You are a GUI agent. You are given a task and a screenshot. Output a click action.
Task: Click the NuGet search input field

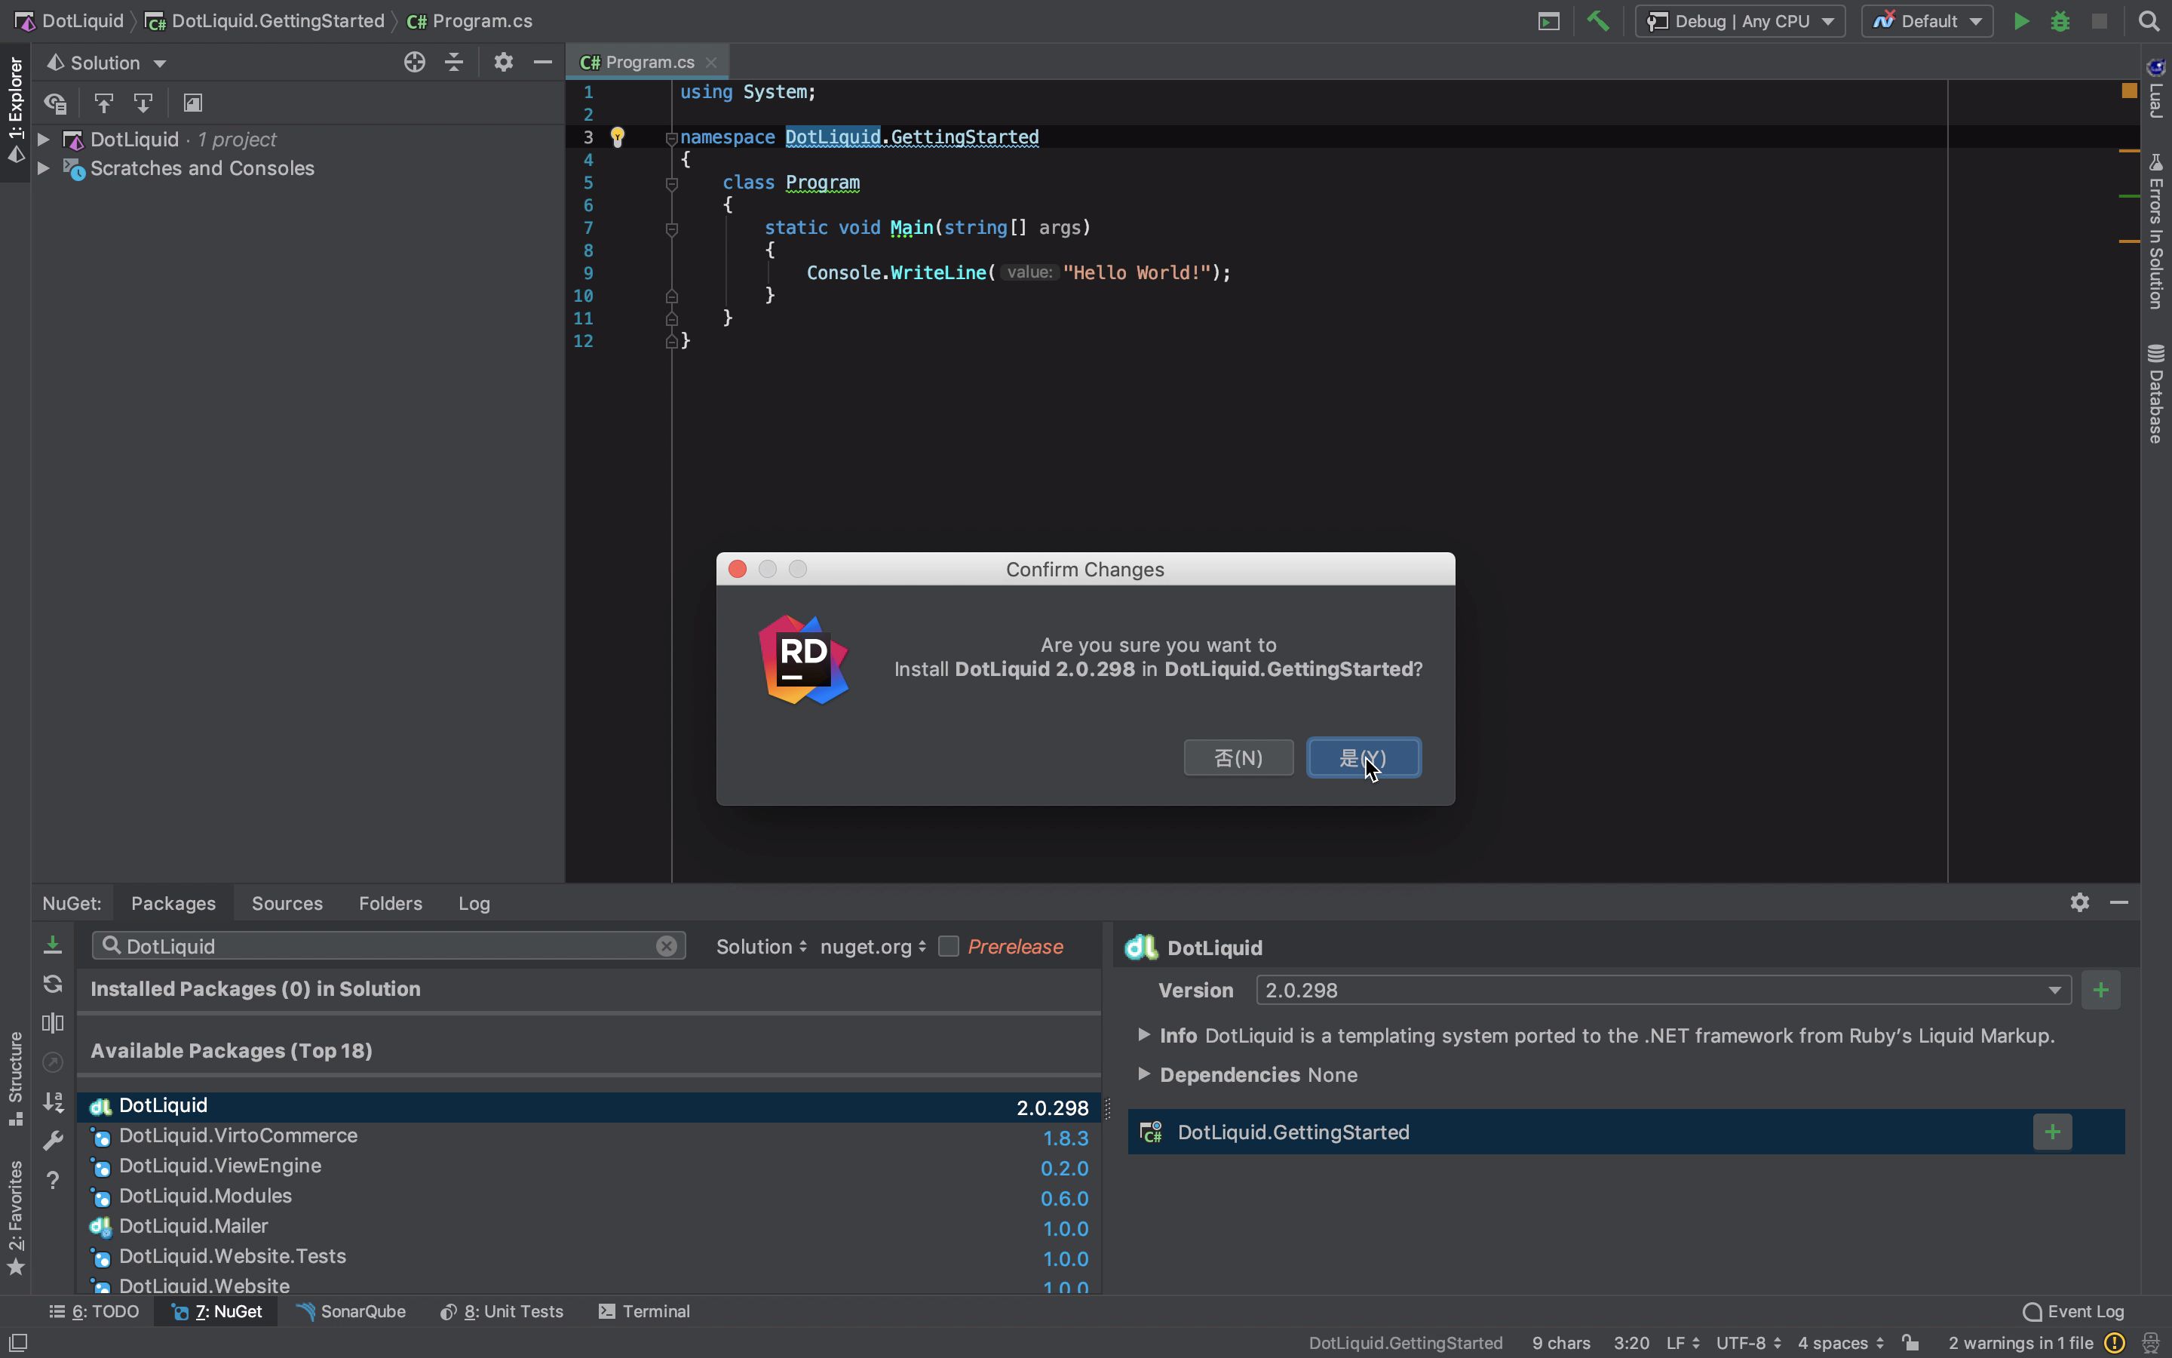[x=388, y=946]
